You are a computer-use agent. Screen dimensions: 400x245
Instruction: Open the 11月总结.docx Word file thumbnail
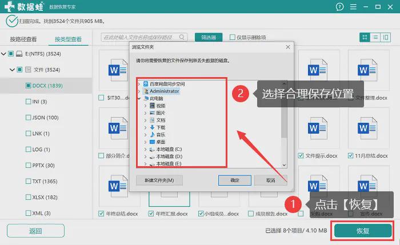click(367, 128)
